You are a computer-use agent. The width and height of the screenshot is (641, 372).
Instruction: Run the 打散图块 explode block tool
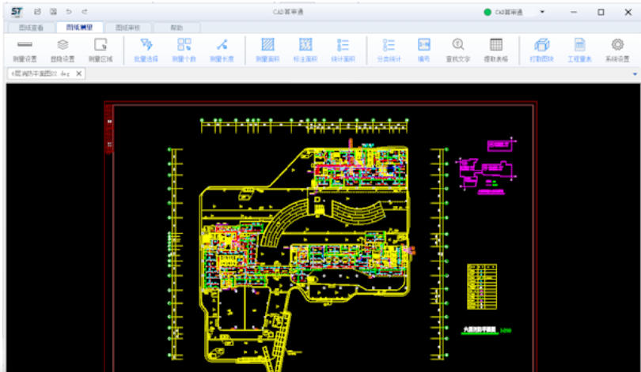pos(541,51)
